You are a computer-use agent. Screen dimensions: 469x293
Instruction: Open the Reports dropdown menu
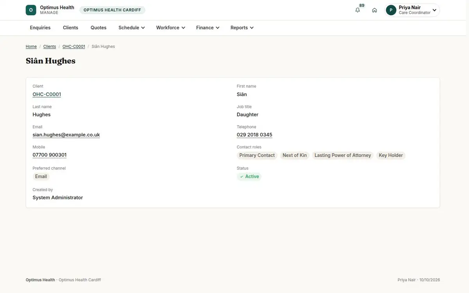242,28
